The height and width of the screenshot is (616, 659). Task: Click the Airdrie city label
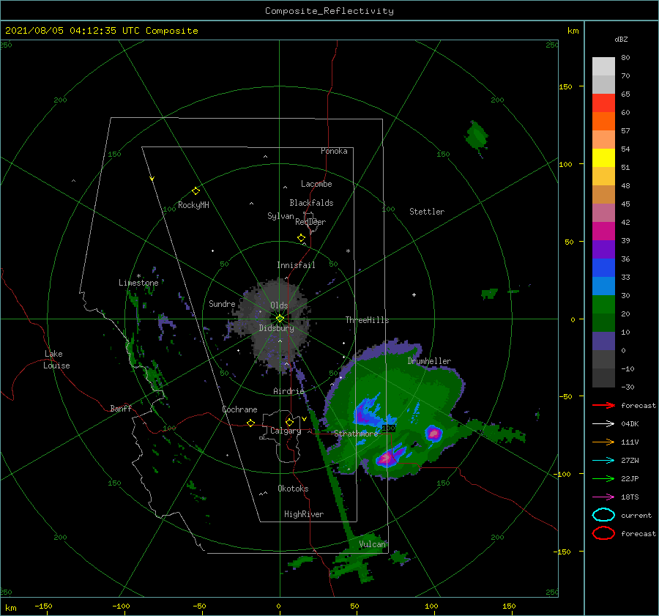288,391
